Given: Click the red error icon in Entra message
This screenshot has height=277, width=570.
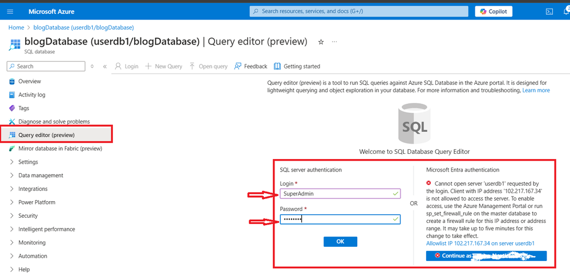Looking at the screenshot, I should pyautogui.click(x=429, y=183).
